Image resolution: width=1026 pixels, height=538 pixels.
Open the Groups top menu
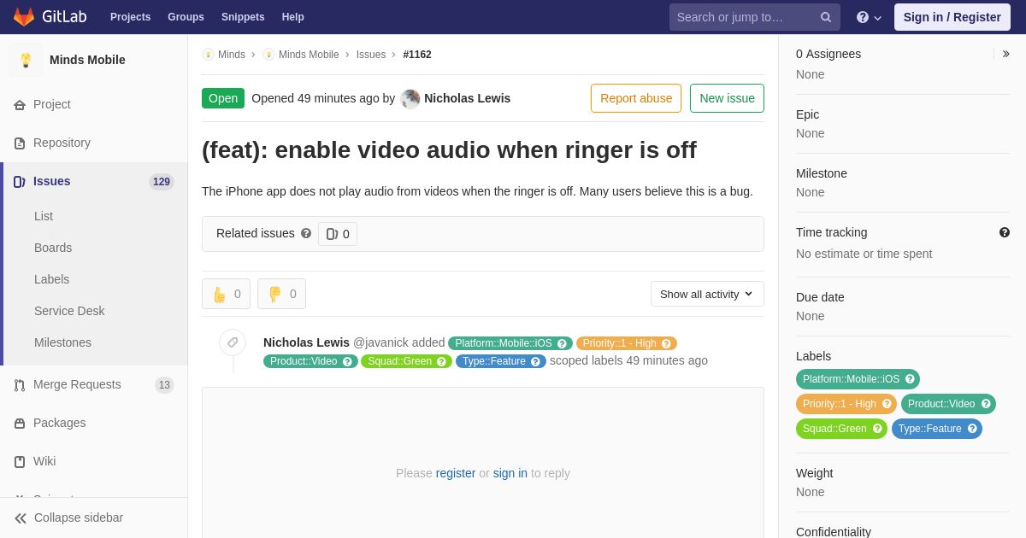coord(186,17)
